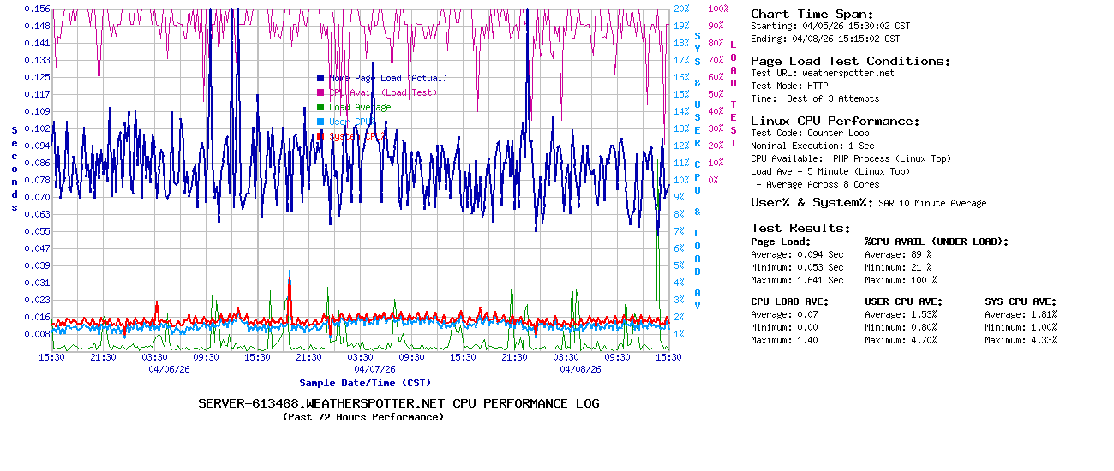Click the 04/06/26 date label on the x-axis
Image resolution: width=1114 pixels, height=471 pixels.
pyautogui.click(x=168, y=370)
